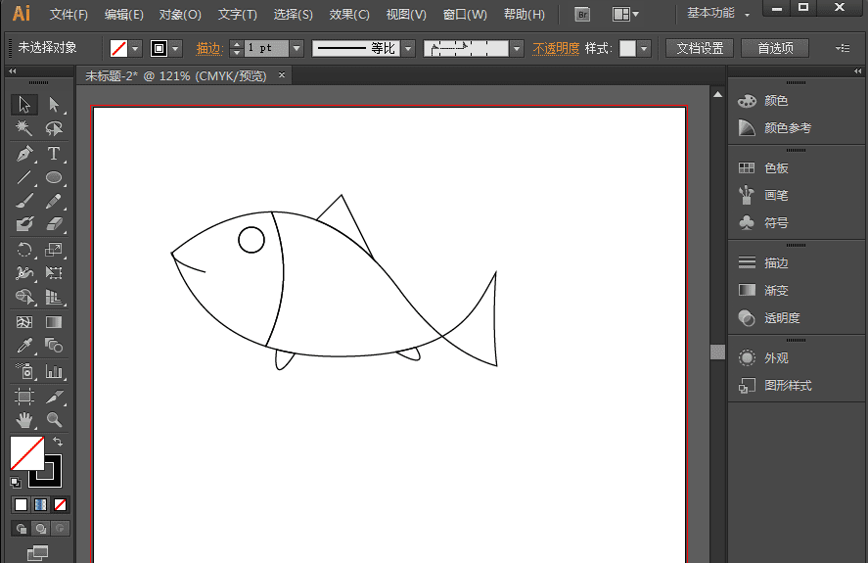868x563 pixels.
Task: Open the 效果(C) menu
Action: click(349, 15)
